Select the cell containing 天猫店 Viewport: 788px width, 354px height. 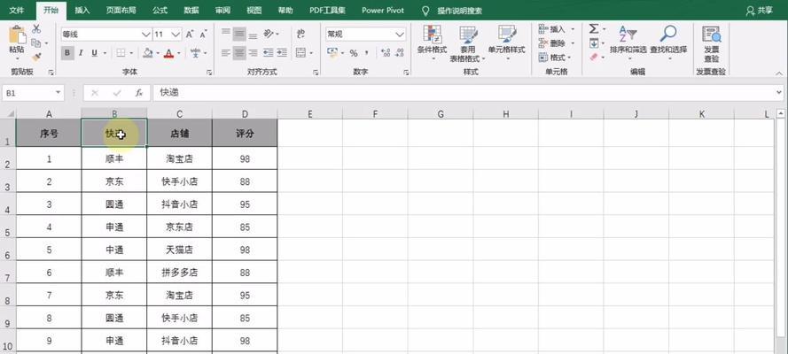(x=179, y=250)
